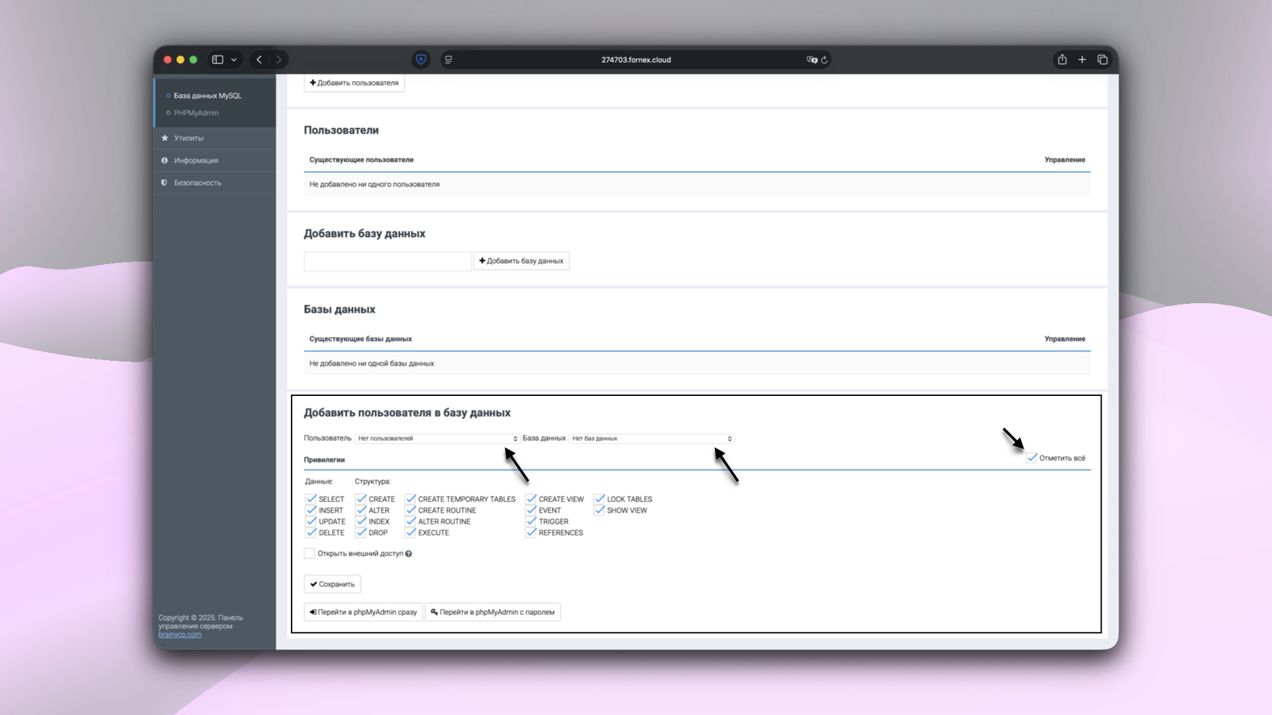Image resolution: width=1272 pixels, height=715 pixels.
Task: Go back with the browser back arrow
Action: coord(259,60)
